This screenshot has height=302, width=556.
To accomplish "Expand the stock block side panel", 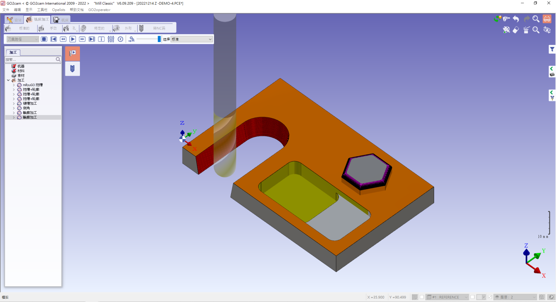I will coord(552,71).
